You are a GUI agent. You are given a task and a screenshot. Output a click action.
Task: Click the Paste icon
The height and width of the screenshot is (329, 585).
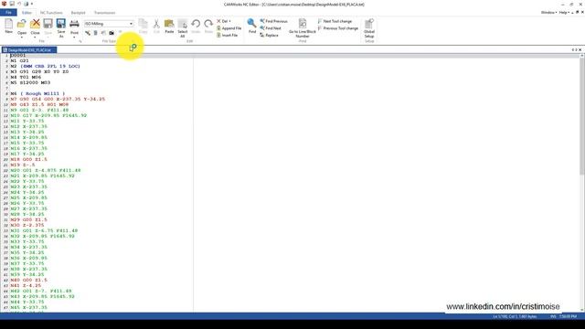click(x=169, y=24)
